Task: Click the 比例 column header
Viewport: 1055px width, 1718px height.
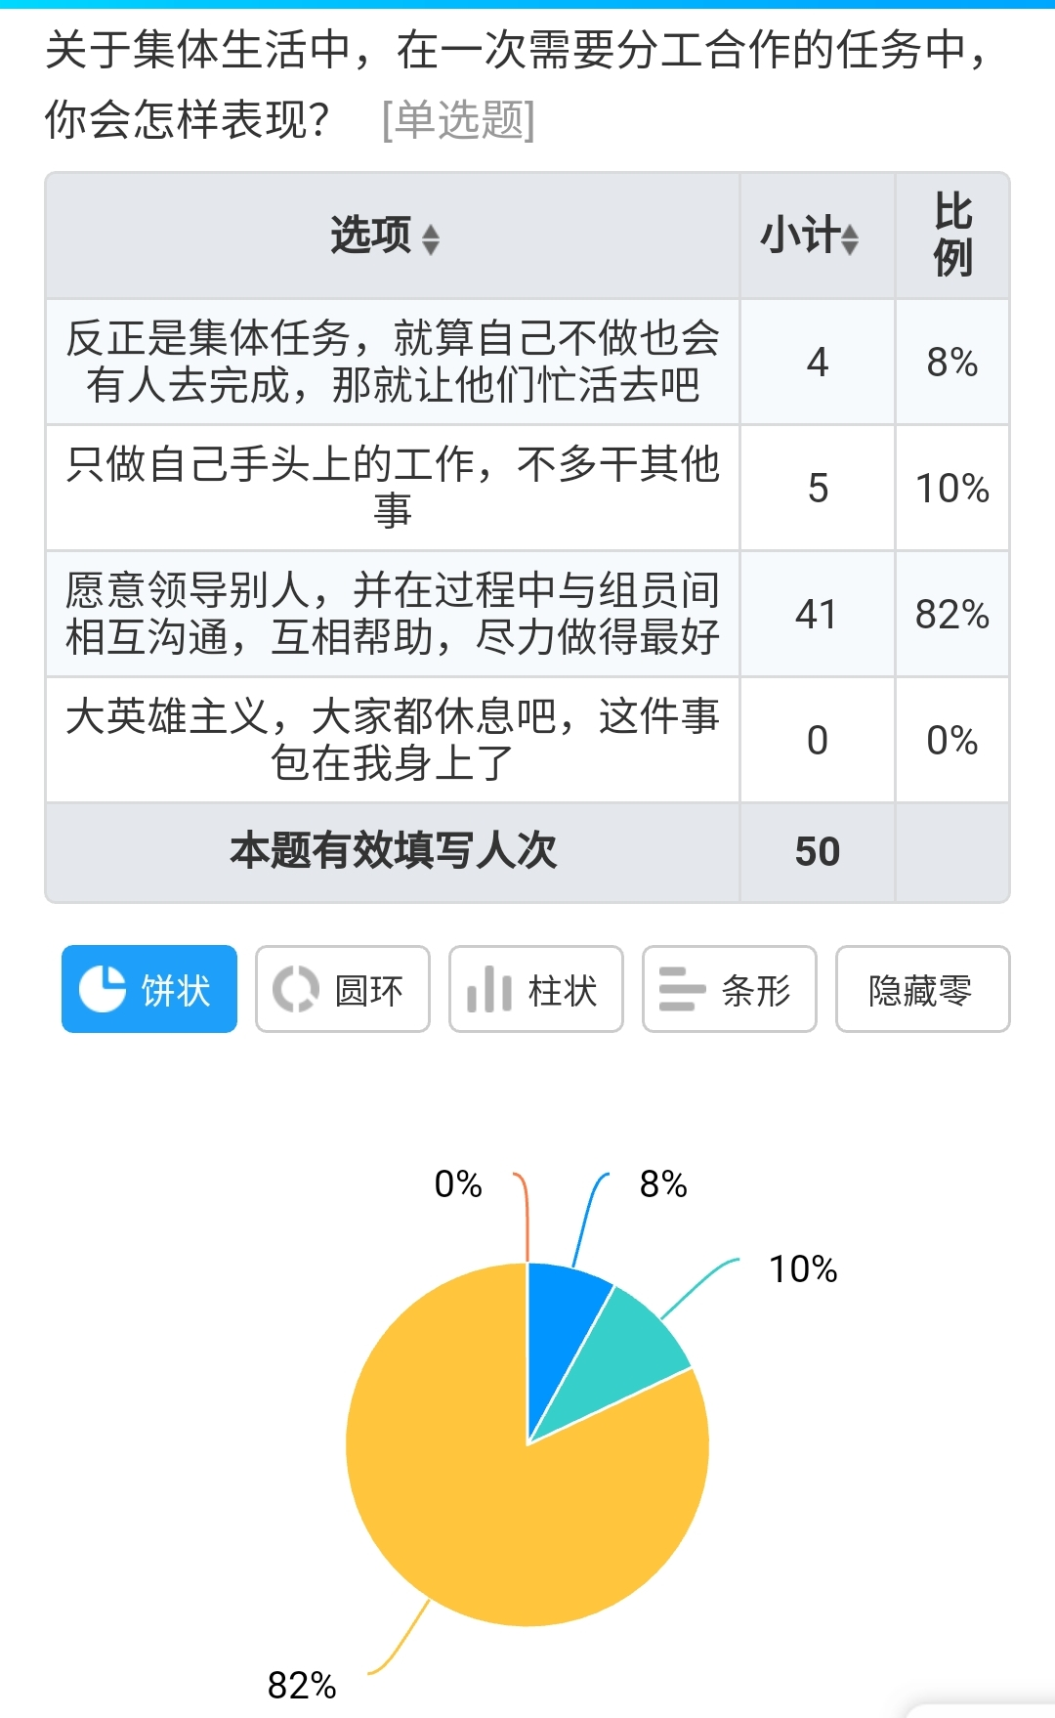Action: [952, 236]
